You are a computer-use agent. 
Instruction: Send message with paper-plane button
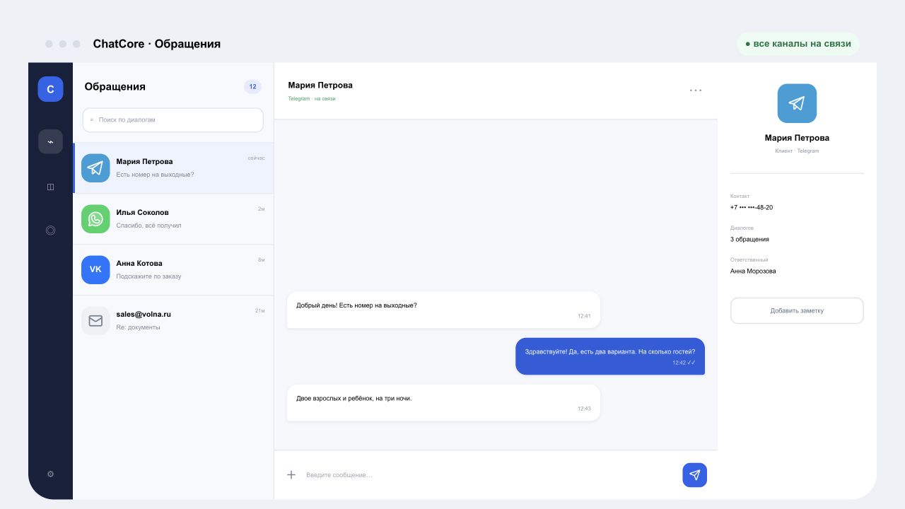(694, 475)
